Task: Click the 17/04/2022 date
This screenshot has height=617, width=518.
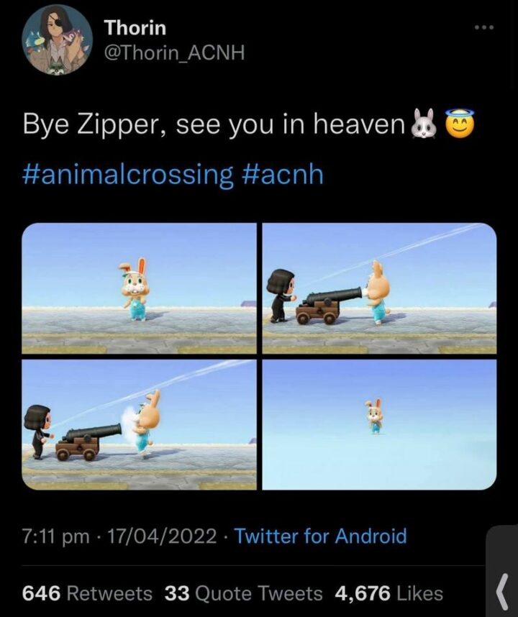Action: 162,536
